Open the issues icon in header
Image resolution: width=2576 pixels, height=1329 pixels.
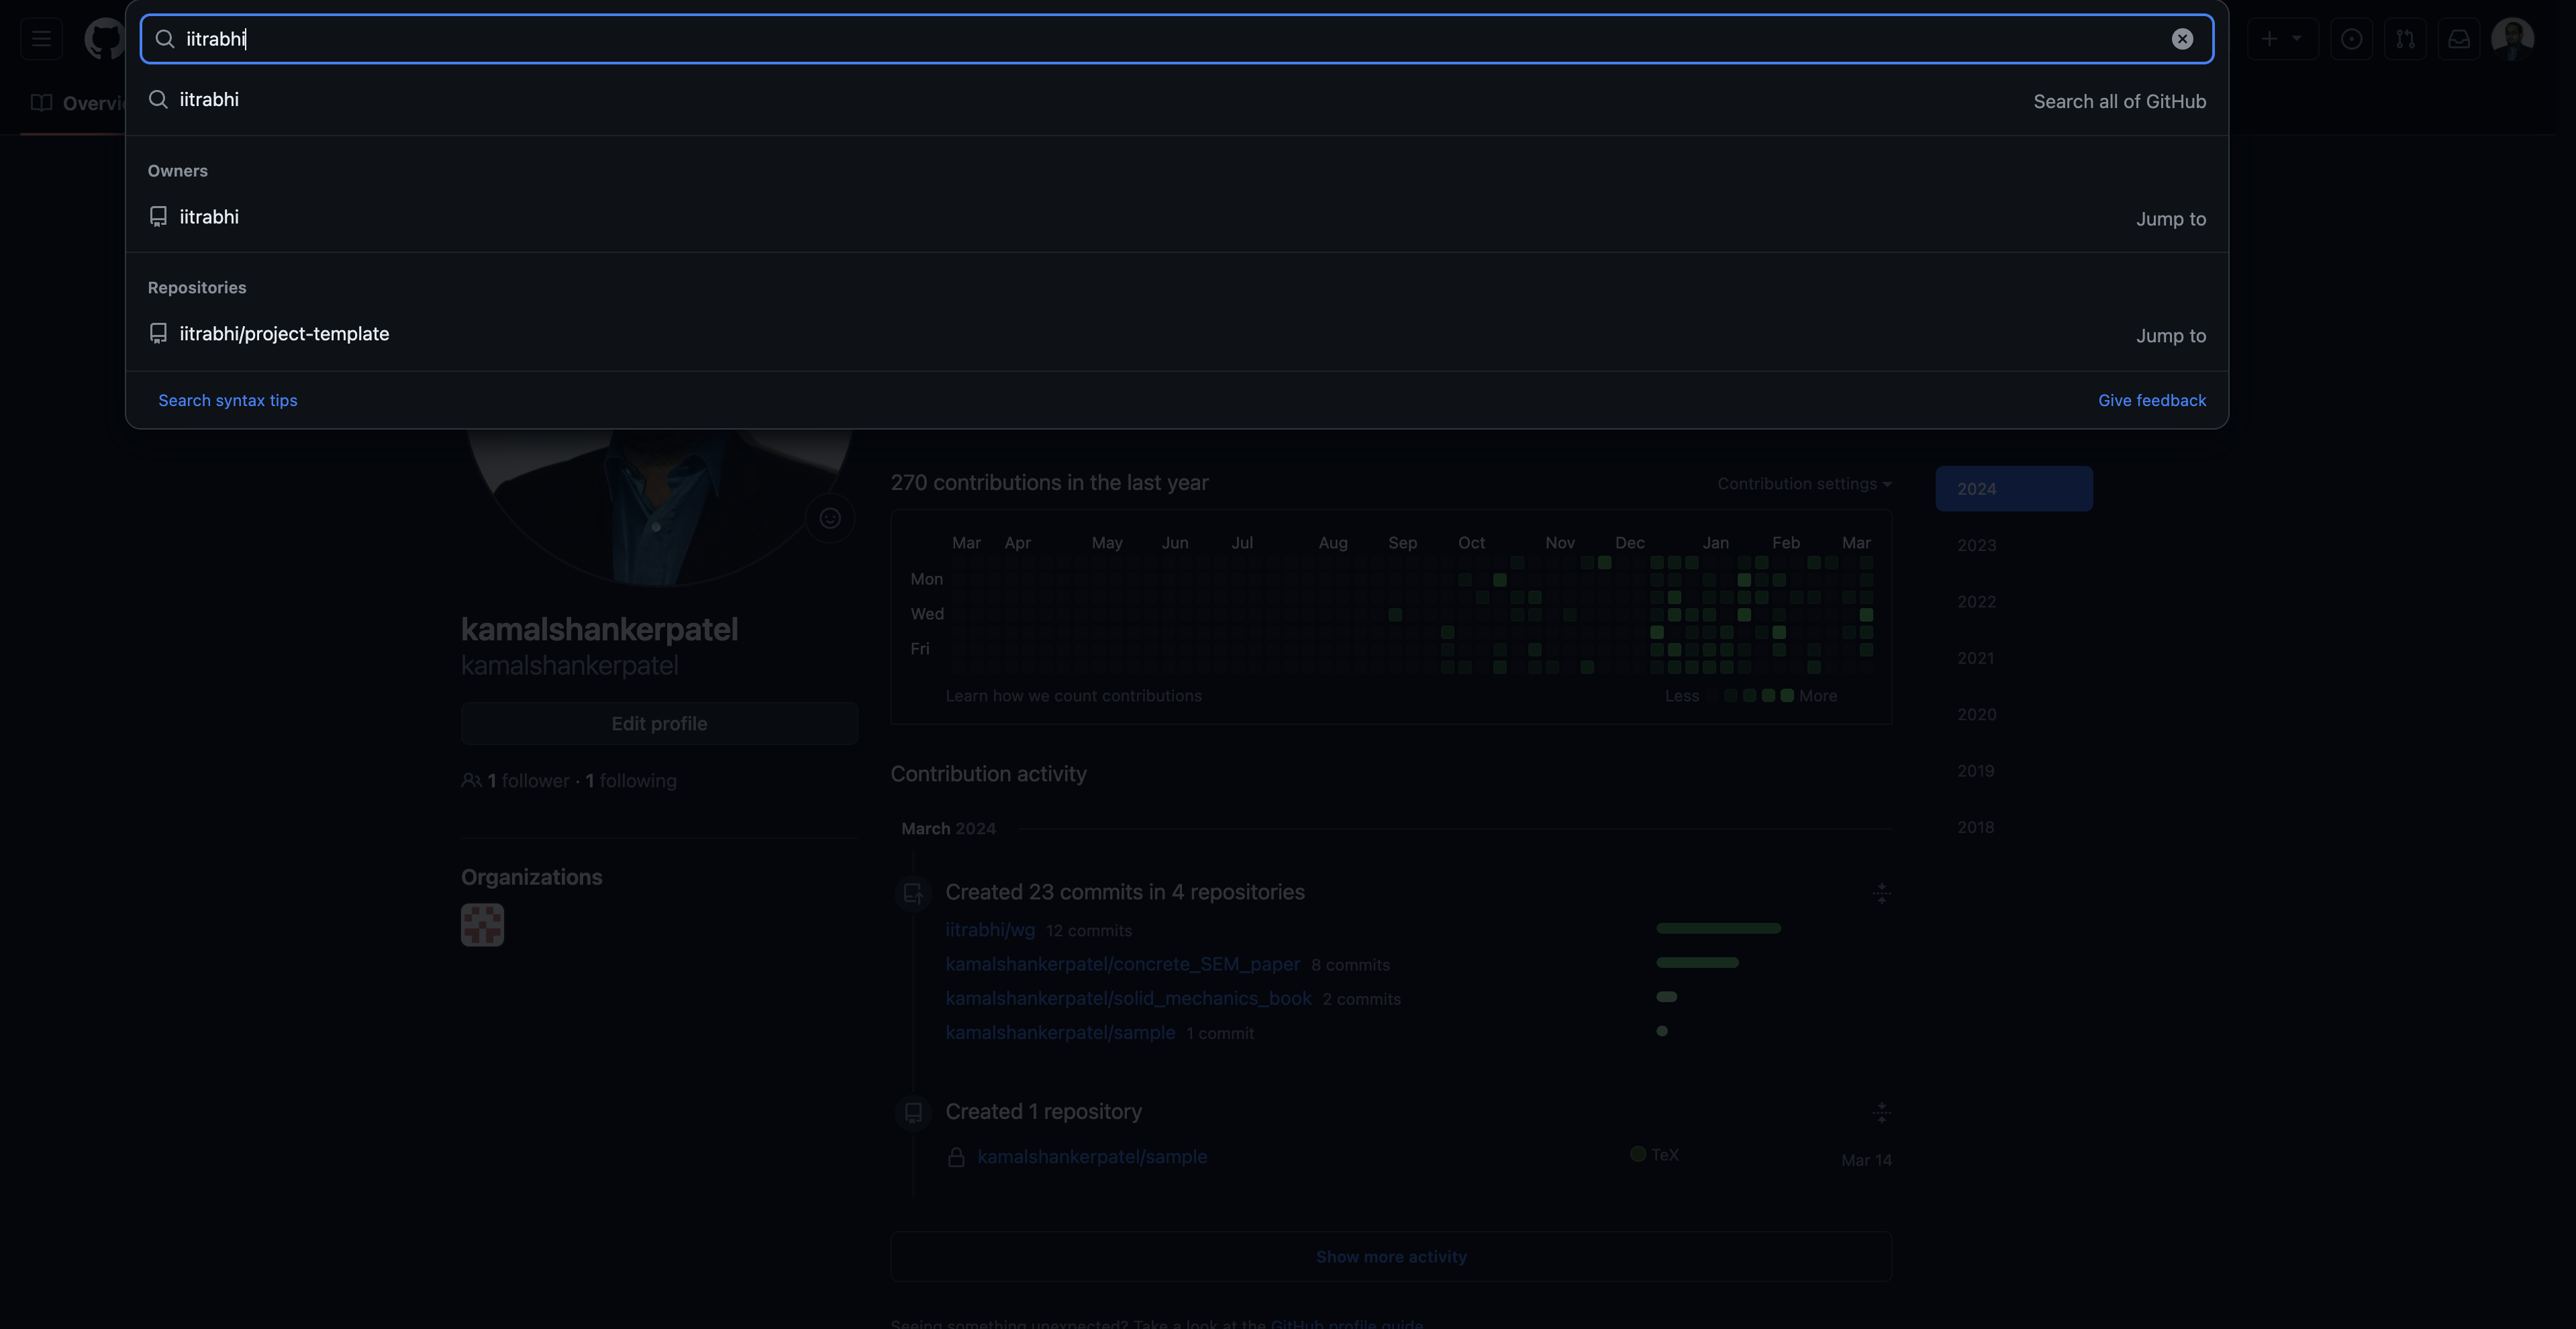pyautogui.click(x=2351, y=39)
